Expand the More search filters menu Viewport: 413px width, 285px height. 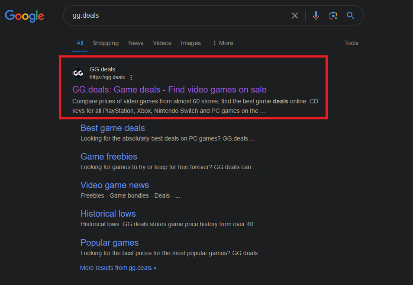click(223, 43)
